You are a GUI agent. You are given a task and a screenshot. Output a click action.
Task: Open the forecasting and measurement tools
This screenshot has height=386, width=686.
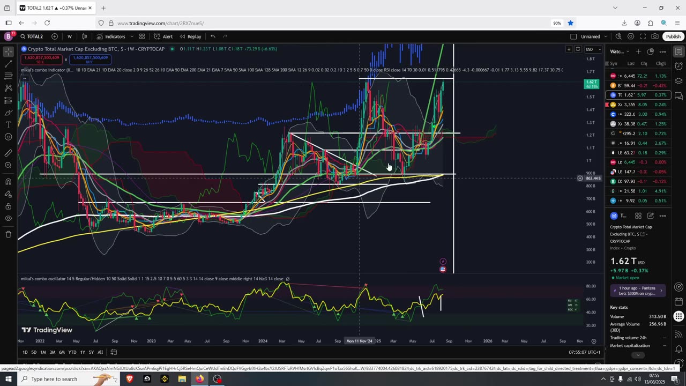[x=8, y=100]
